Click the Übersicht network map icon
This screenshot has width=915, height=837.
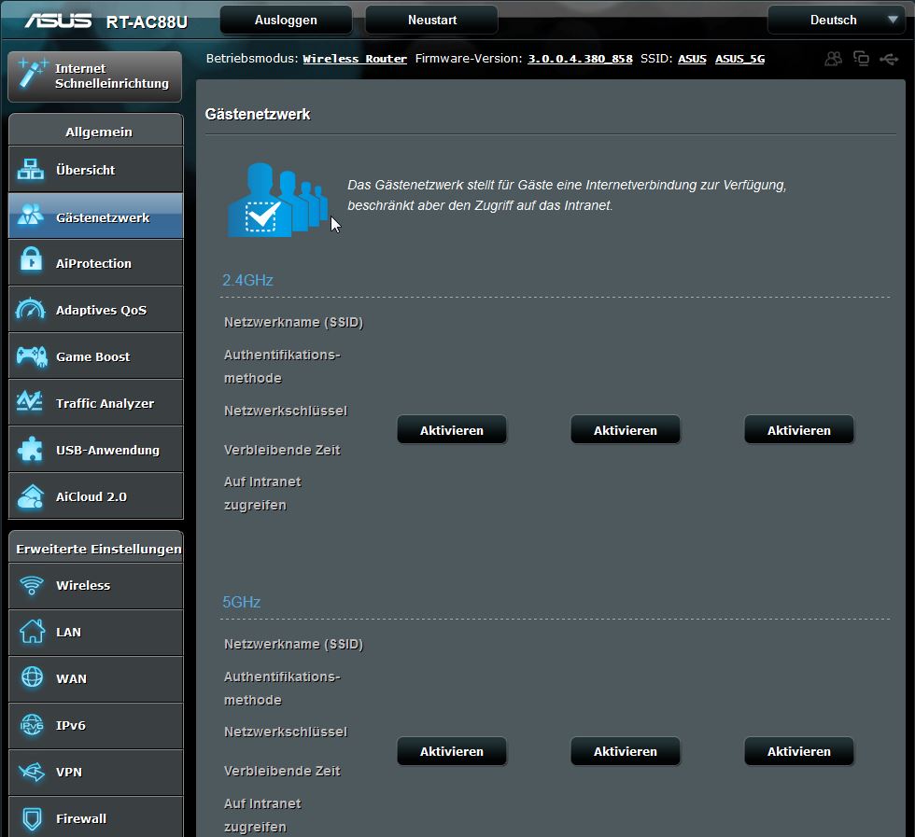pos(30,169)
